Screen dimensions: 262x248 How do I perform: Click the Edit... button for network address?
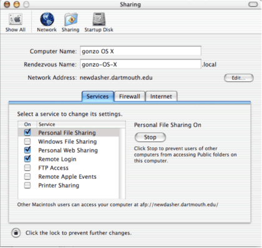(x=239, y=78)
